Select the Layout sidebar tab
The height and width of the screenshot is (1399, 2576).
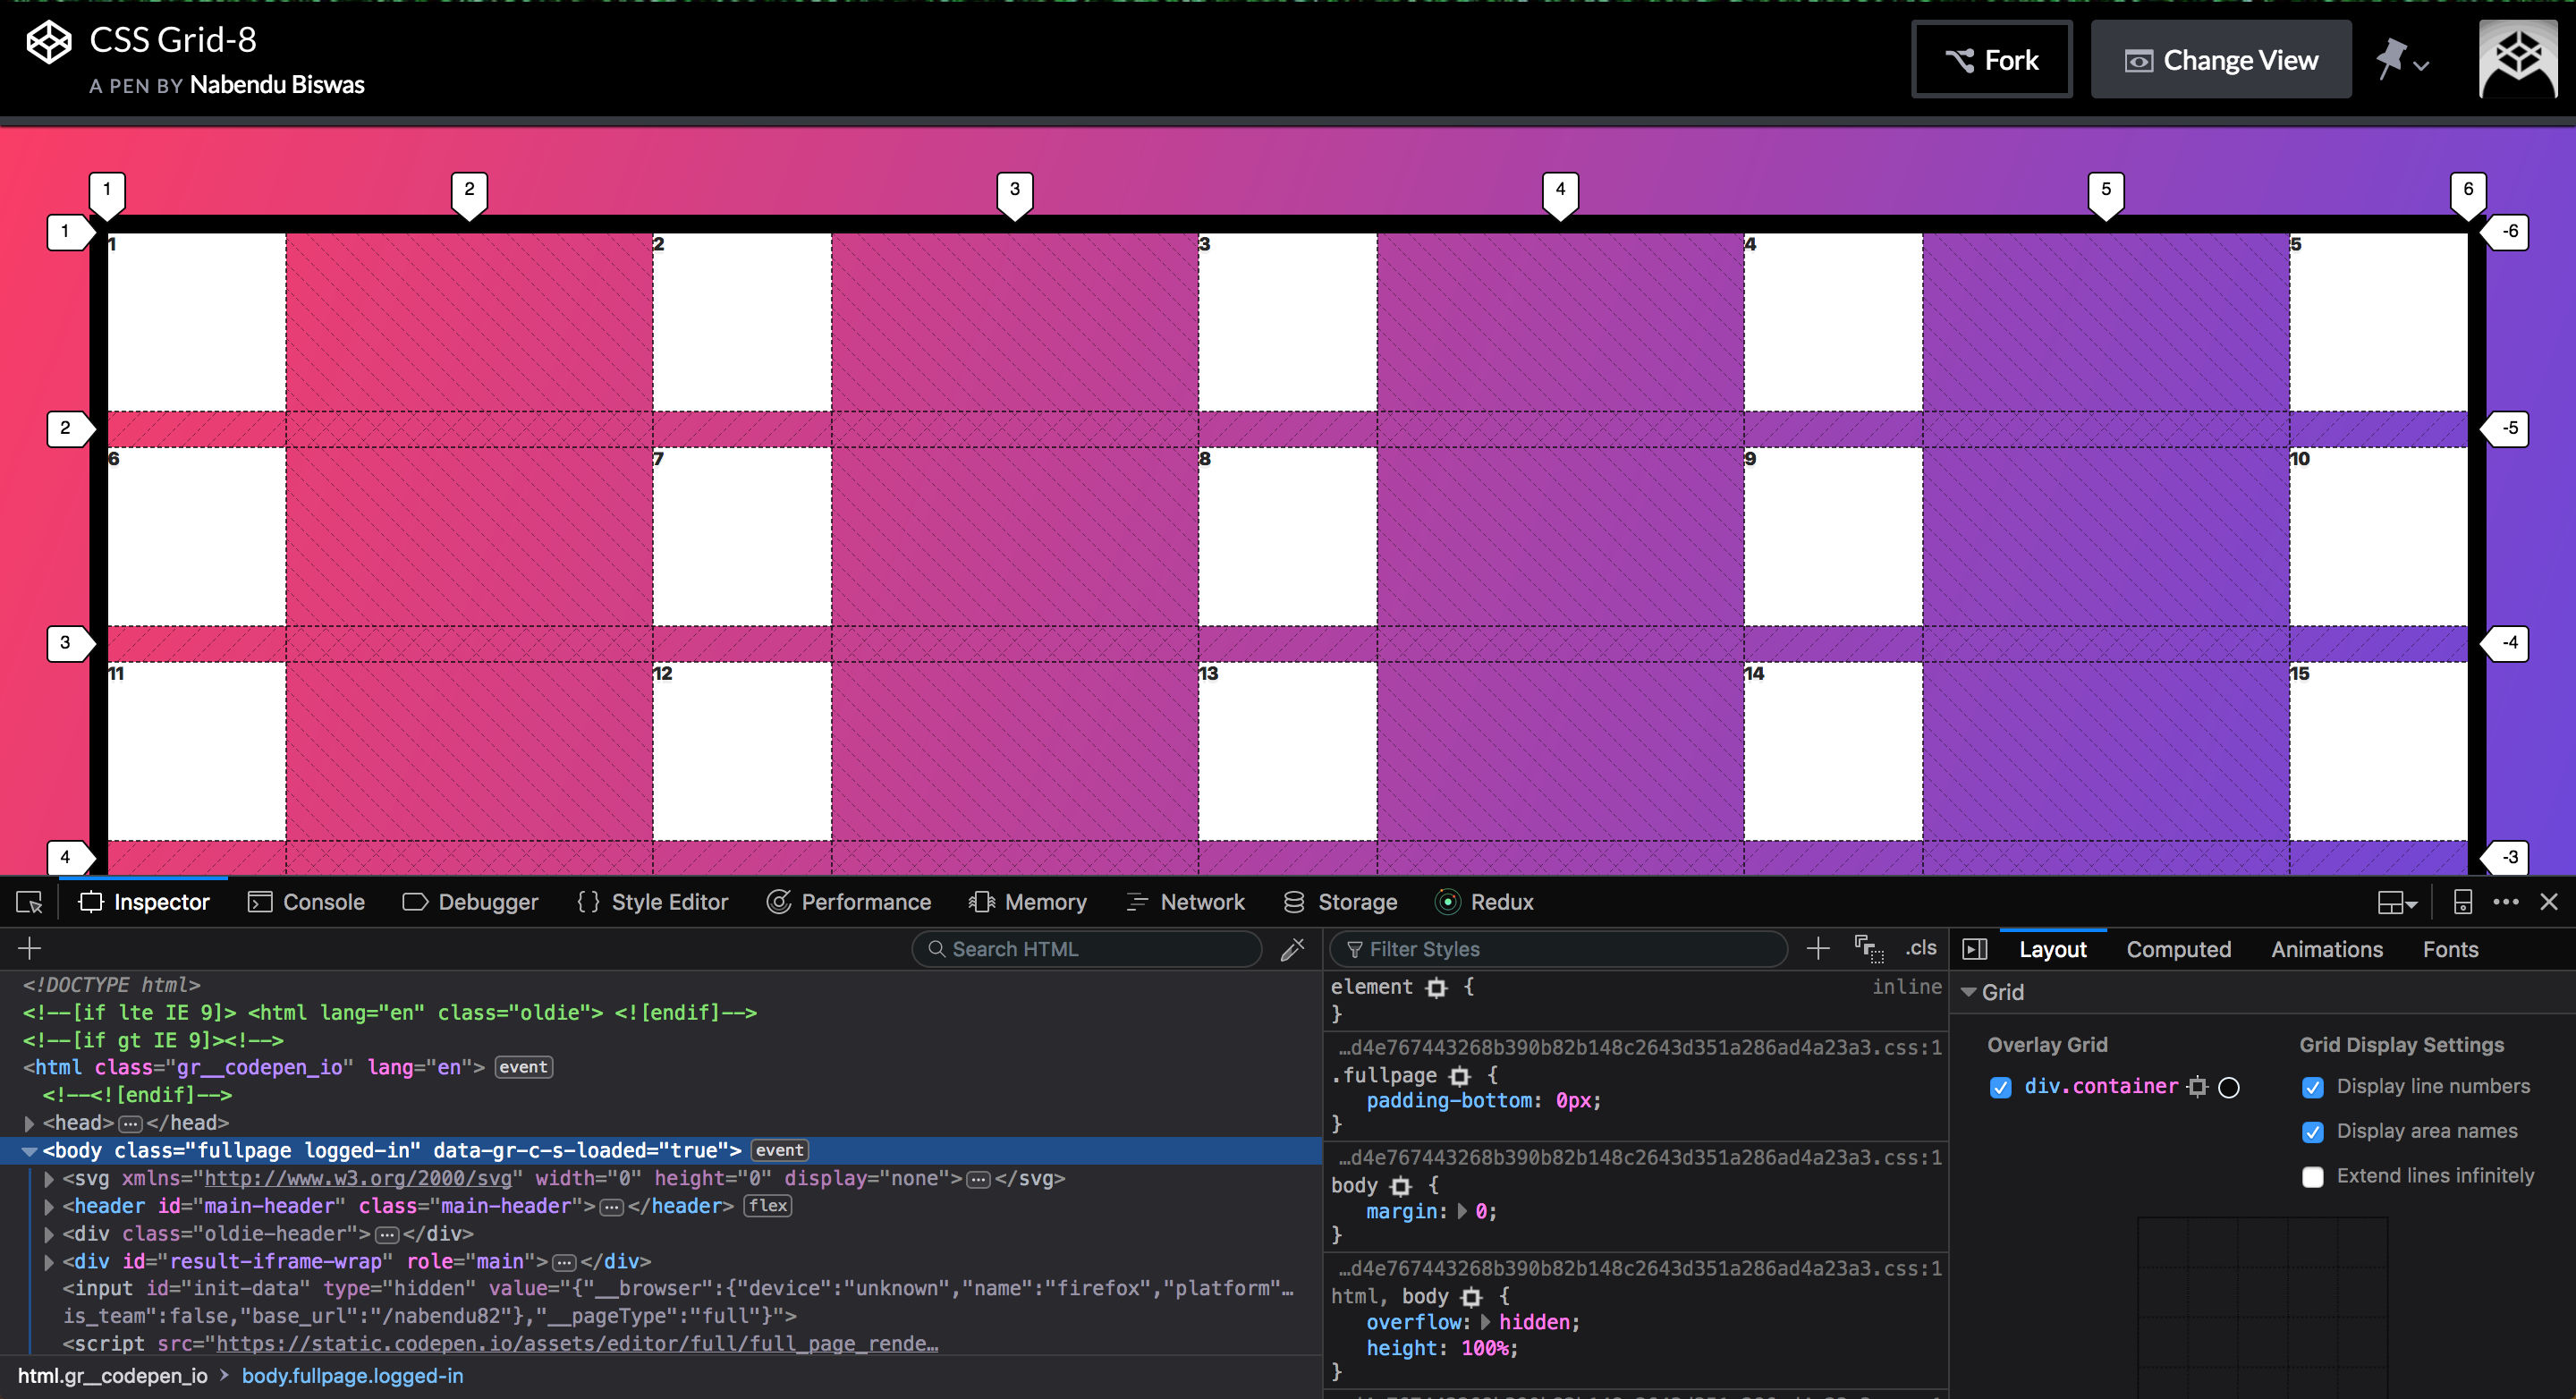[2052, 949]
